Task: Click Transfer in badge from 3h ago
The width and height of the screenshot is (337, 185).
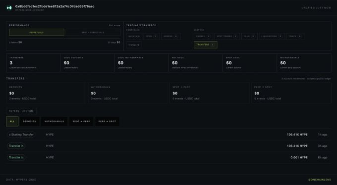Action: point(16,146)
